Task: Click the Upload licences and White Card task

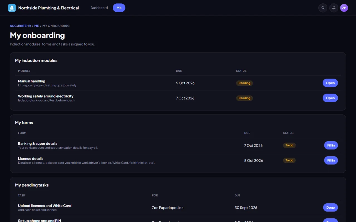Action: pyautogui.click(x=45, y=206)
